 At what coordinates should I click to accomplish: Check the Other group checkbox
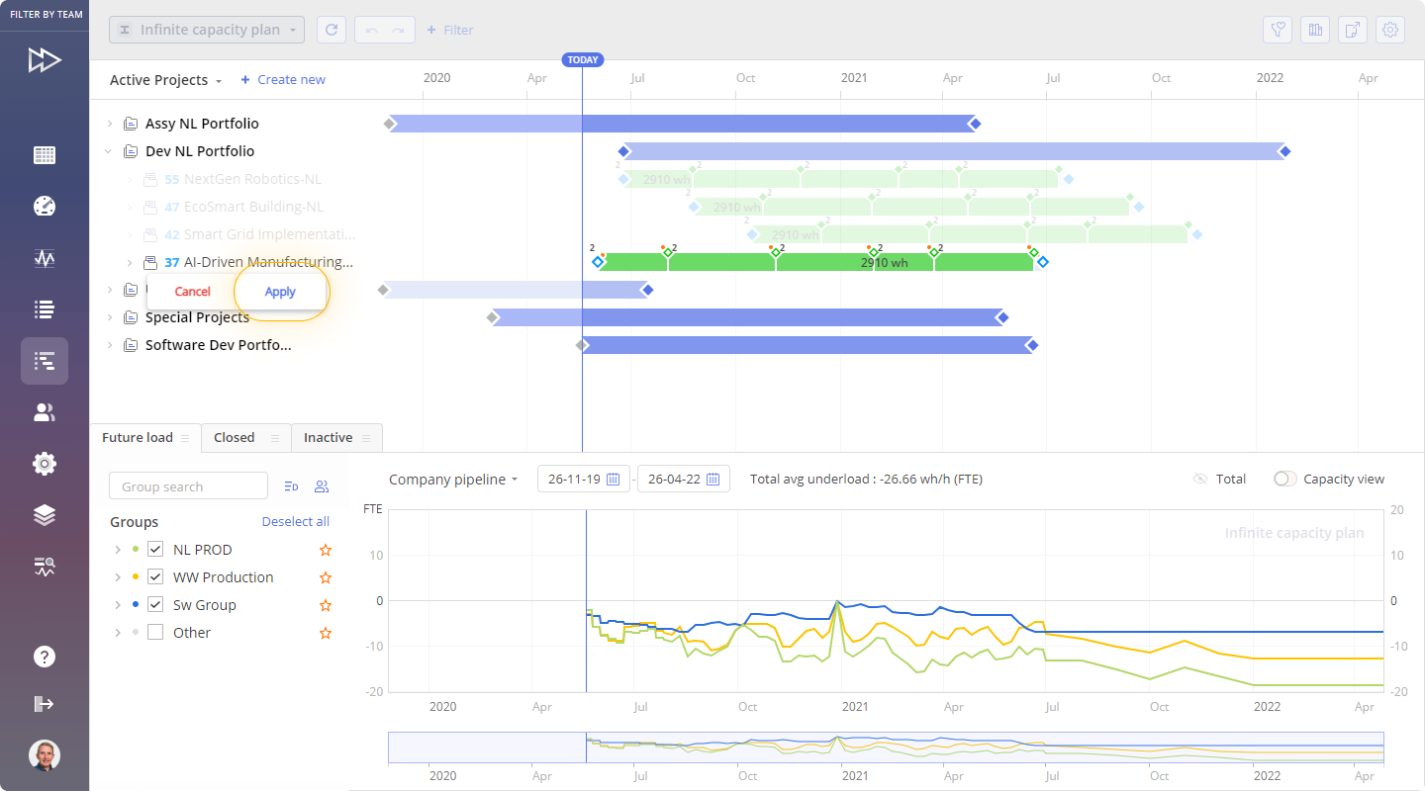[x=155, y=633]
